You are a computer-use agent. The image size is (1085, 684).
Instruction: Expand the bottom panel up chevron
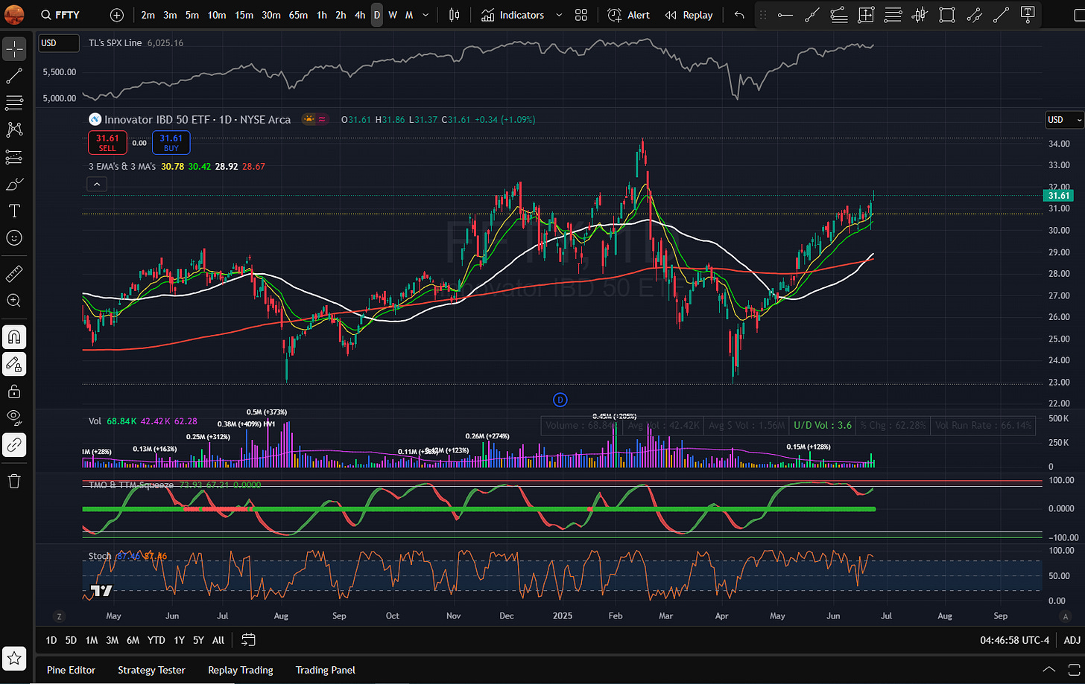point(1048,670)
